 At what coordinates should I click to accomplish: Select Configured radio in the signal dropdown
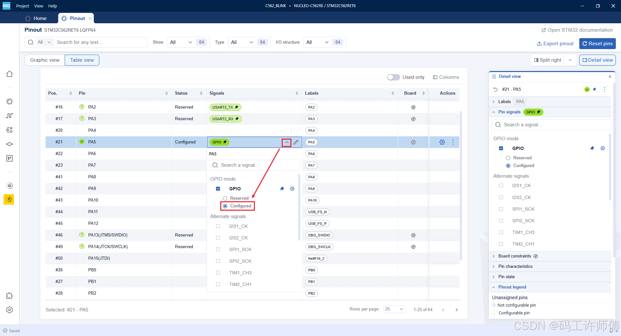coord(225,206)
